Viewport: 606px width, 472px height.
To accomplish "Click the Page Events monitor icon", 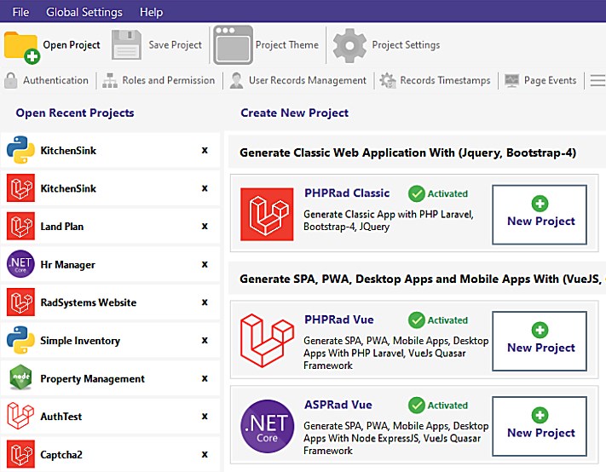I will (511, 81).
